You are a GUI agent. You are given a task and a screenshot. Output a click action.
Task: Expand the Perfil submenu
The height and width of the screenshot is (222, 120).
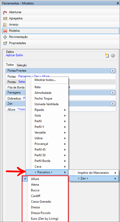pos(47,121)
